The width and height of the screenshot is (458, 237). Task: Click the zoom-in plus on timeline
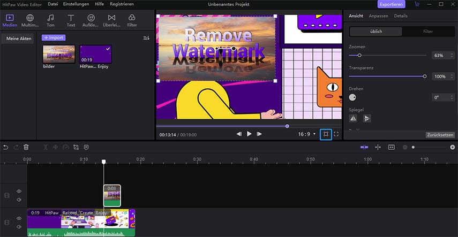(x=453, y=147)
